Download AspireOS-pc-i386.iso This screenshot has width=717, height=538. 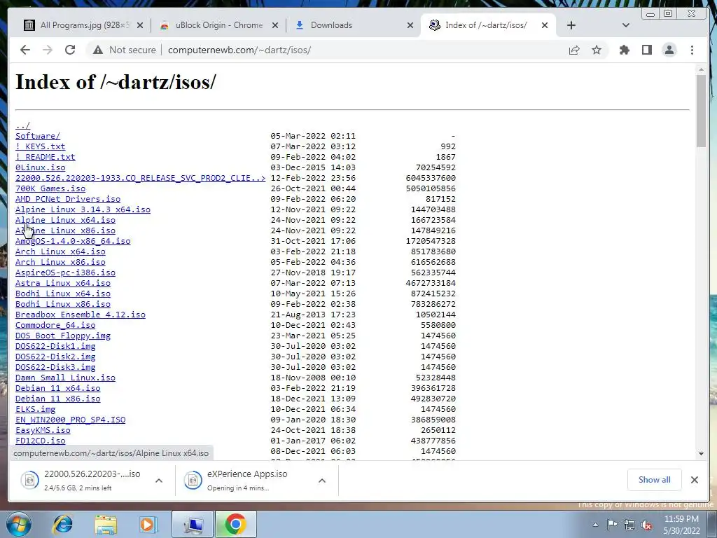[65, 273]
